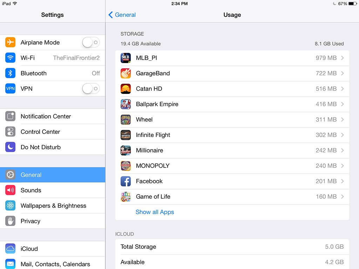The height and width of the screenshot is (269, 359).
Task: Tap the GarageBand app icon
Action: coord(126,73)
